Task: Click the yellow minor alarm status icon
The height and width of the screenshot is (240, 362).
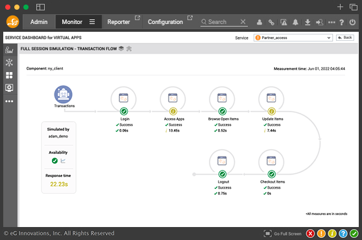Action: click(x=332, y=234)
